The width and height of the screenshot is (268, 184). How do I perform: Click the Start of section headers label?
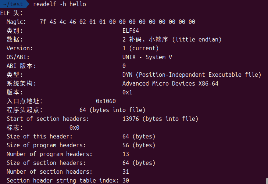[x=48, y=119]
